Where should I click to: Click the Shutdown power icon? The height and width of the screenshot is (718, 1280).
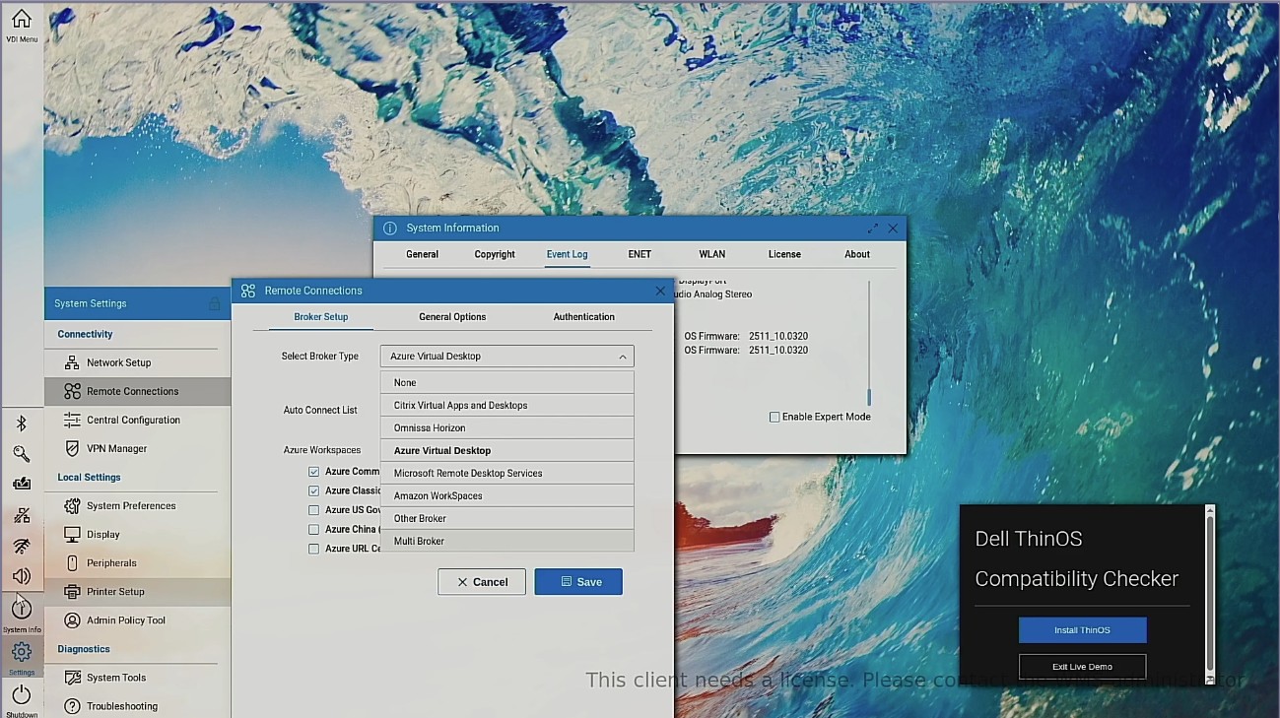click(x=21, y=695)
